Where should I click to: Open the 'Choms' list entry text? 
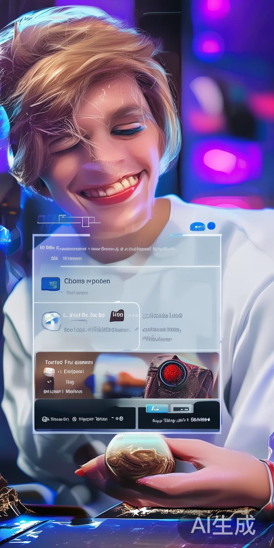coord(87,281)
